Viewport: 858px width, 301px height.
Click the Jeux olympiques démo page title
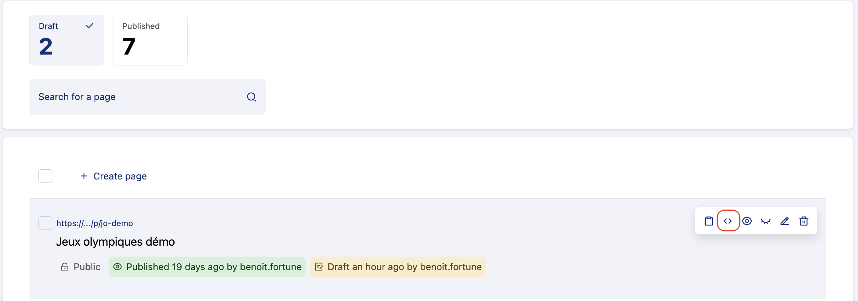click(115, 242)
